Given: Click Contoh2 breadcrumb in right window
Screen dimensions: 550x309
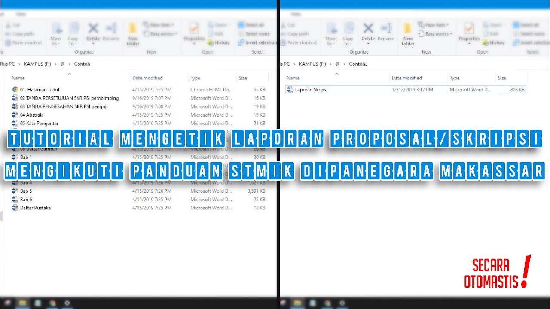Looking at the screenshot, I should (358, 64).
